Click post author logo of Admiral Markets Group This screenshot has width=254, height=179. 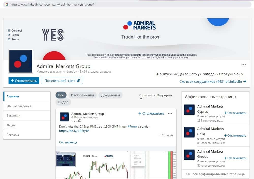64,117
